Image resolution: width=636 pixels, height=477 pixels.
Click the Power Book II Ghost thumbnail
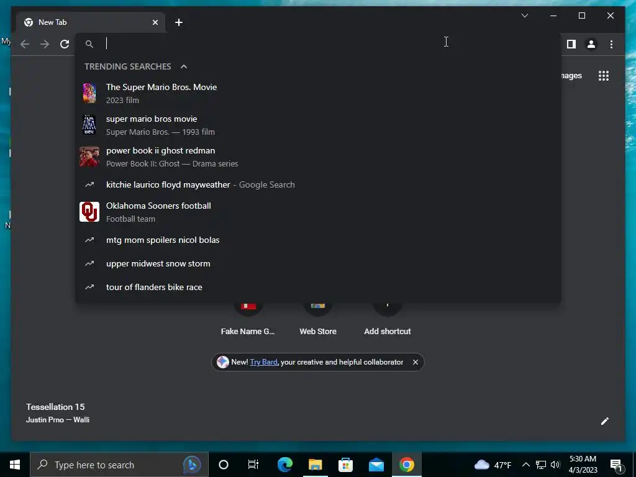pos(89,157)
